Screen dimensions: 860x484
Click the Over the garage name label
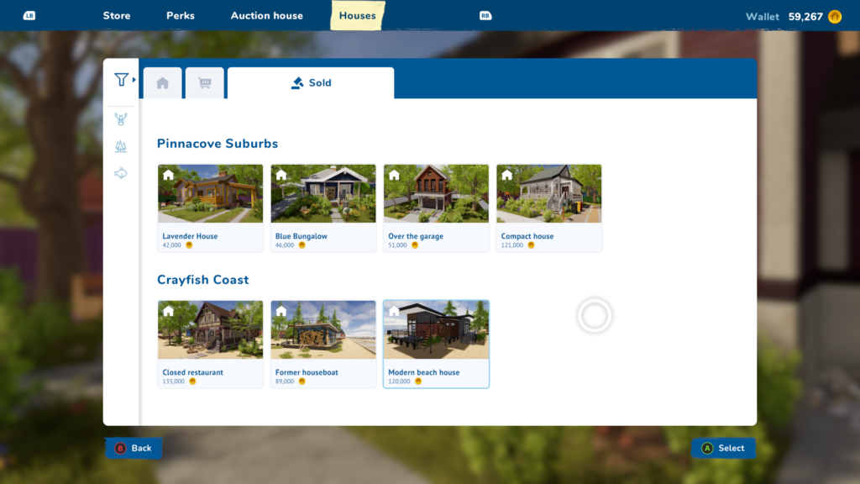click(416, 236)
